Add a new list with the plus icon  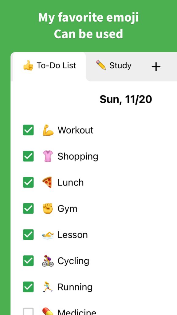(x=156, y=67)
